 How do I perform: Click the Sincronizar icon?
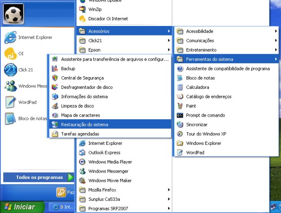pos(180,125)
